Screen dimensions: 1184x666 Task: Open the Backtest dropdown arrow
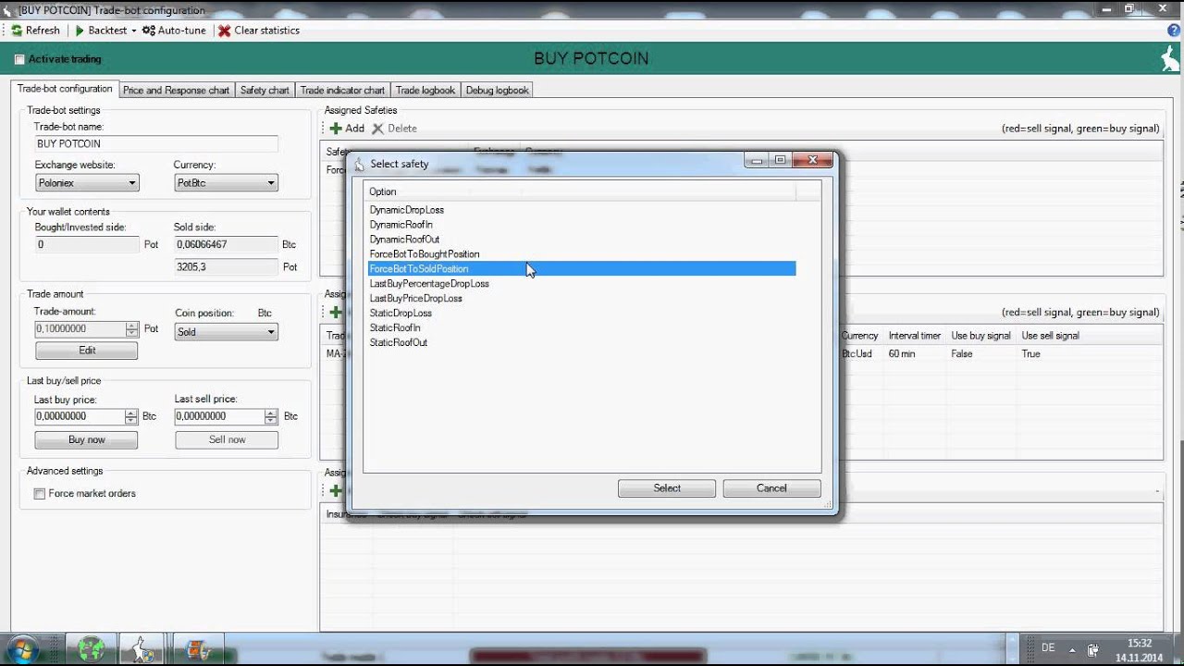click(x=133, y=31)
